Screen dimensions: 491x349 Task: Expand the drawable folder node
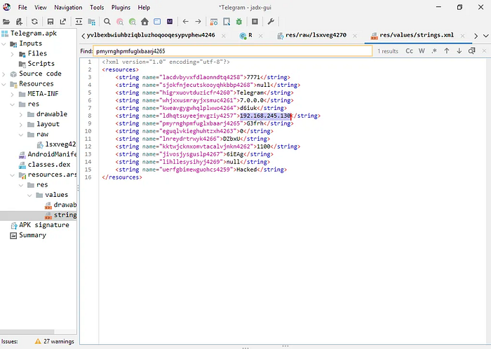(20, 114)
